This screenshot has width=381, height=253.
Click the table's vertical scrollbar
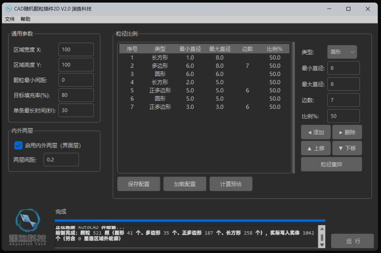coord(293,107)
